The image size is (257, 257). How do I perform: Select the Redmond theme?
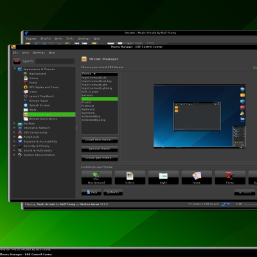point(100,109)
